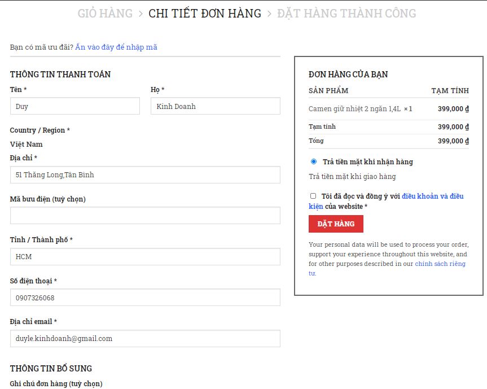Edit the Địa chỉ field 51 Thăng Long
Viewport: 487px width, 389px height.
[x=145, y=174]
